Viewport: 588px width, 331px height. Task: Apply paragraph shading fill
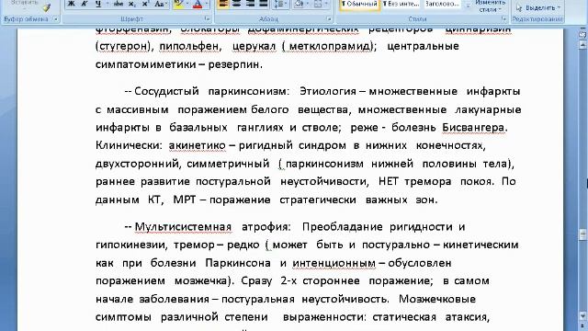tap(299, 4)
